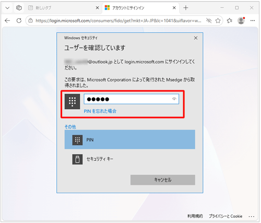
Task: Click the その他 link
Action: [x=70, y=127]
